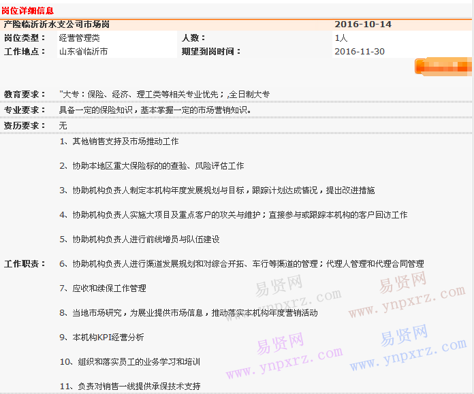Click the 教育要求 label
474x394 pixels.
coord(25,95)
